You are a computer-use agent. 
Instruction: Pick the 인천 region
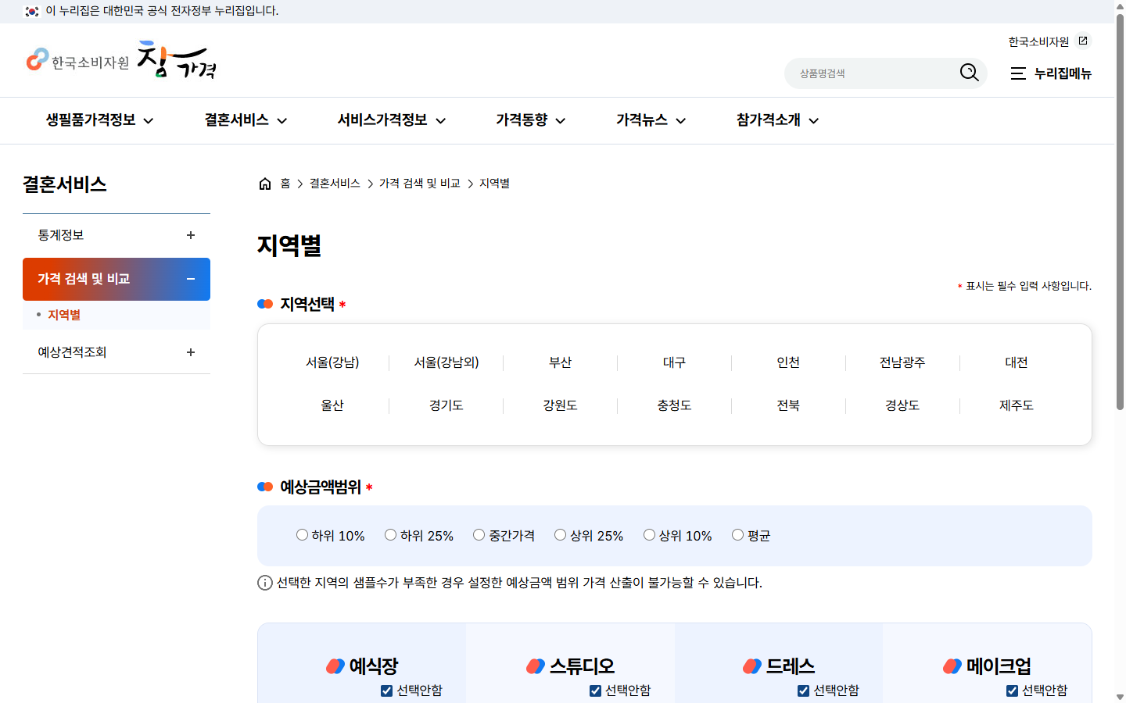pyautogui.click(x=788, y=362)
